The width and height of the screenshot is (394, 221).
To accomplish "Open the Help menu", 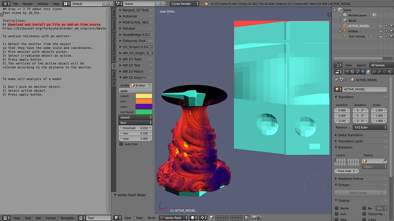I will 56,4.
